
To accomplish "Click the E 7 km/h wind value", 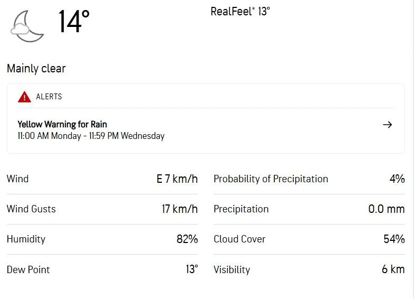I will [x=177, y=179].
